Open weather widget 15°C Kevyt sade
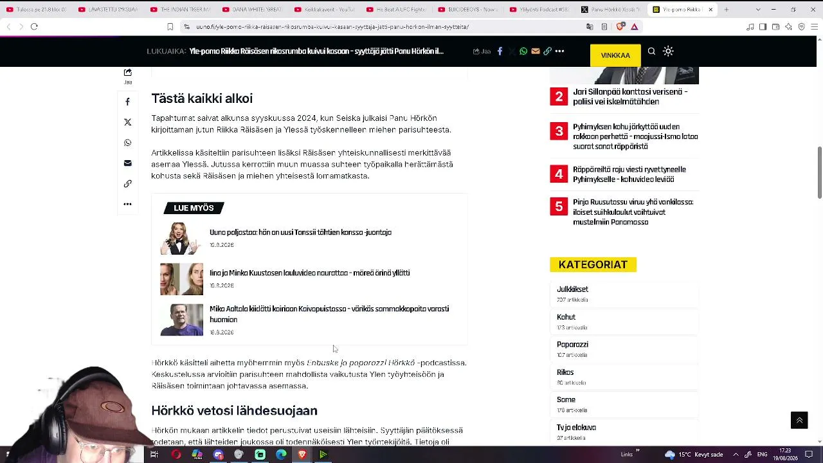This screenshot has height=463, width=823. 694,455
